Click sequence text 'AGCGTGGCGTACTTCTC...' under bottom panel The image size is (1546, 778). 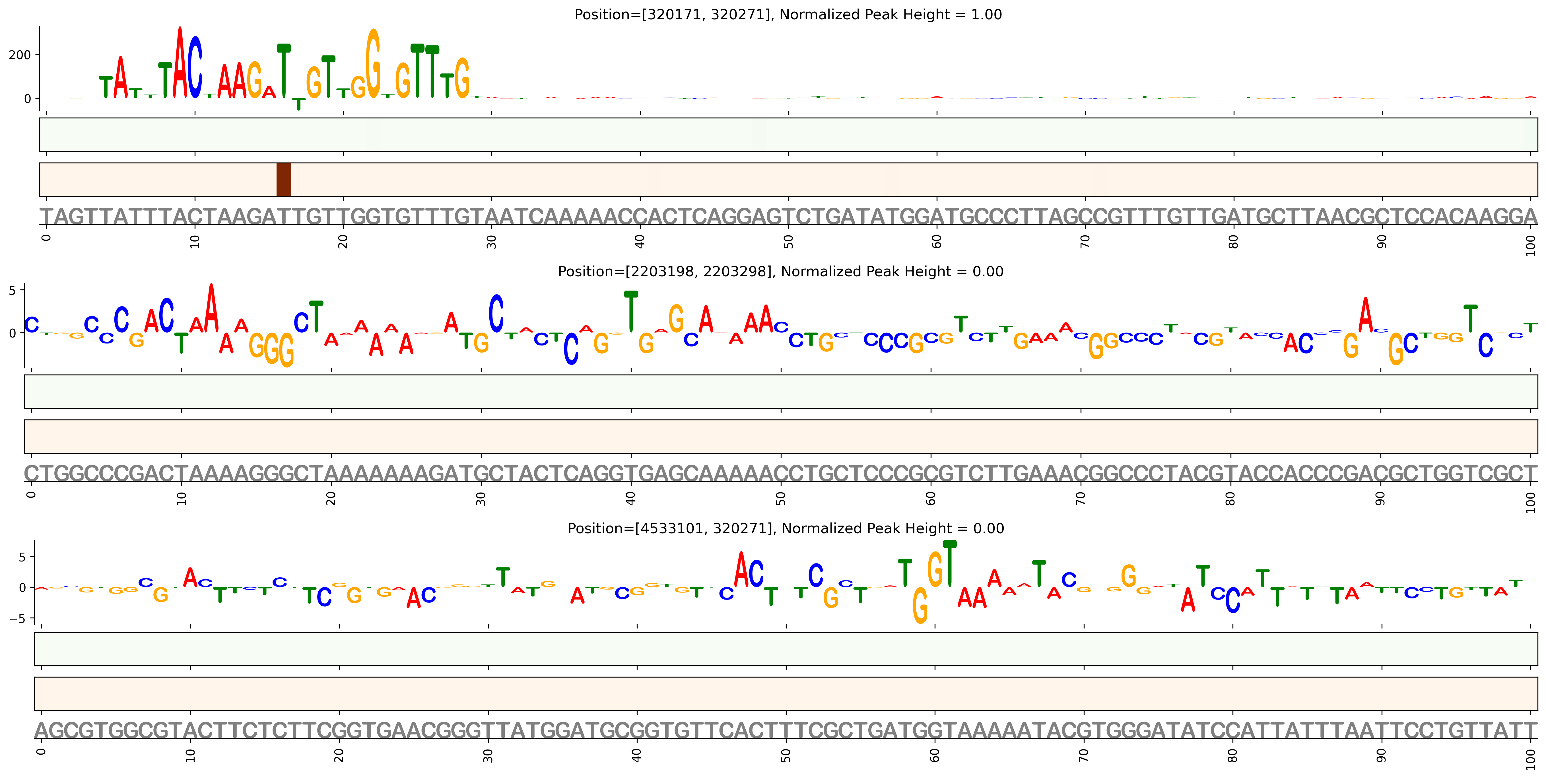click(786, 730)
